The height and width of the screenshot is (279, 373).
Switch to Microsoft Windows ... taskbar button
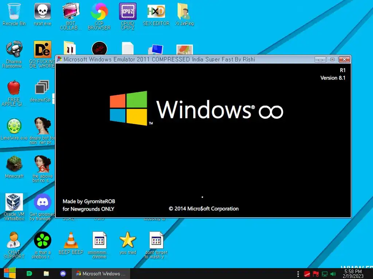coord(101,274)
